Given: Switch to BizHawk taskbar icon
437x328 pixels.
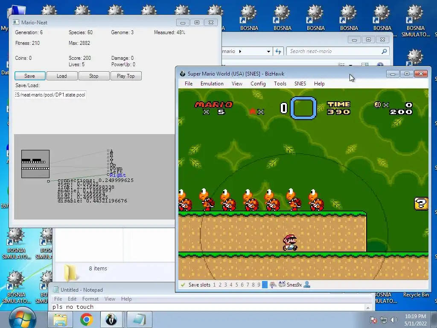Looking at the screenshot, I should tap(111, 319).
